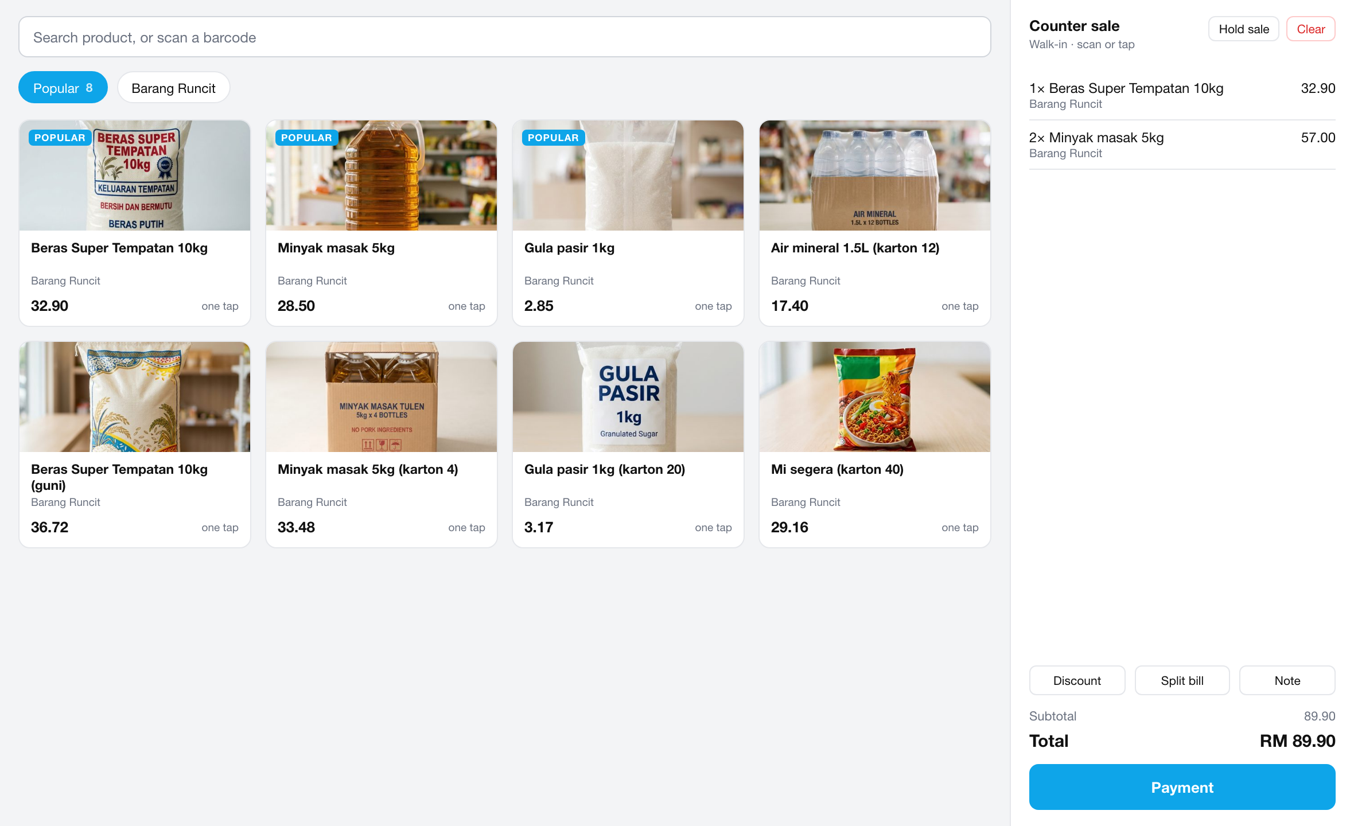Add the Mi segera karton 40 image
Image resolution: width=1354 pixels, height=826 pixels.
(x=875, y=397)
